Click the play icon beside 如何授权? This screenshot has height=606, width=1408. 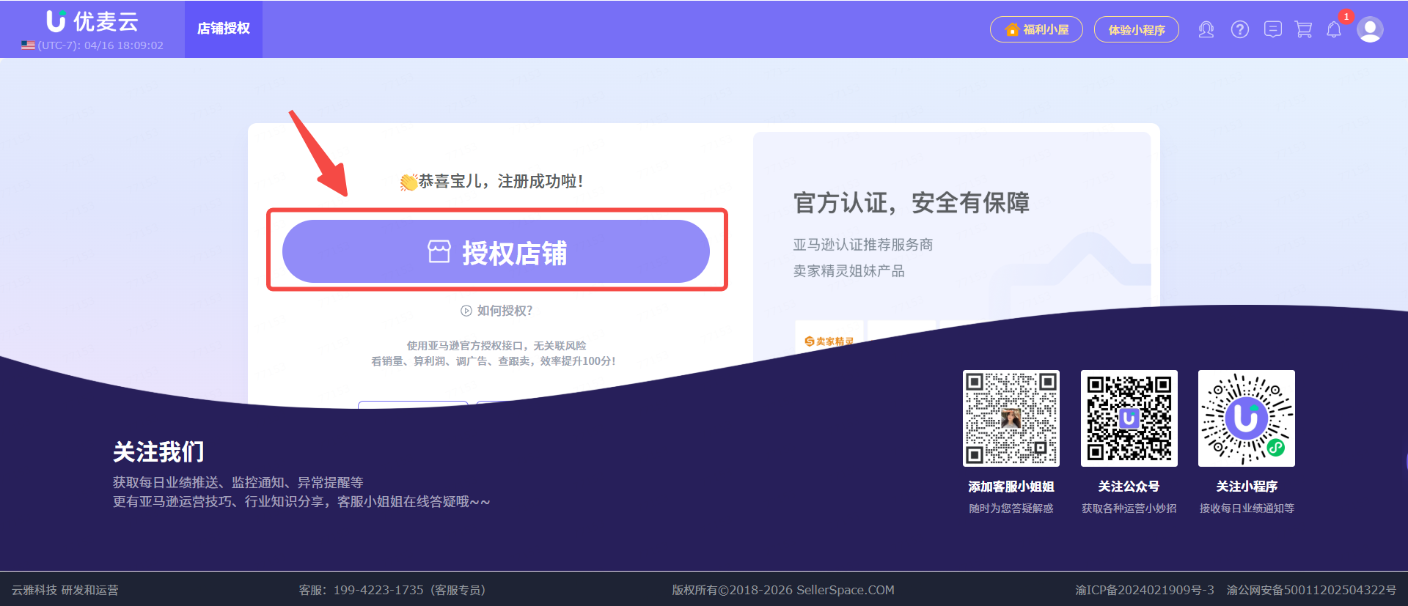(x=466, y=311)
